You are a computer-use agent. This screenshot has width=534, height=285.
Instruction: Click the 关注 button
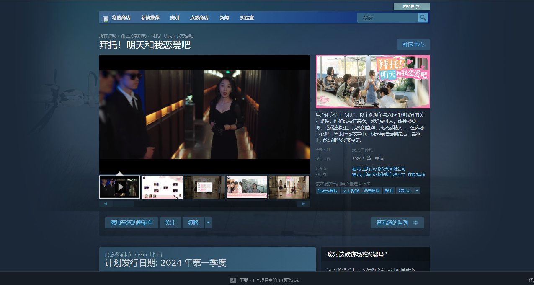170,223
